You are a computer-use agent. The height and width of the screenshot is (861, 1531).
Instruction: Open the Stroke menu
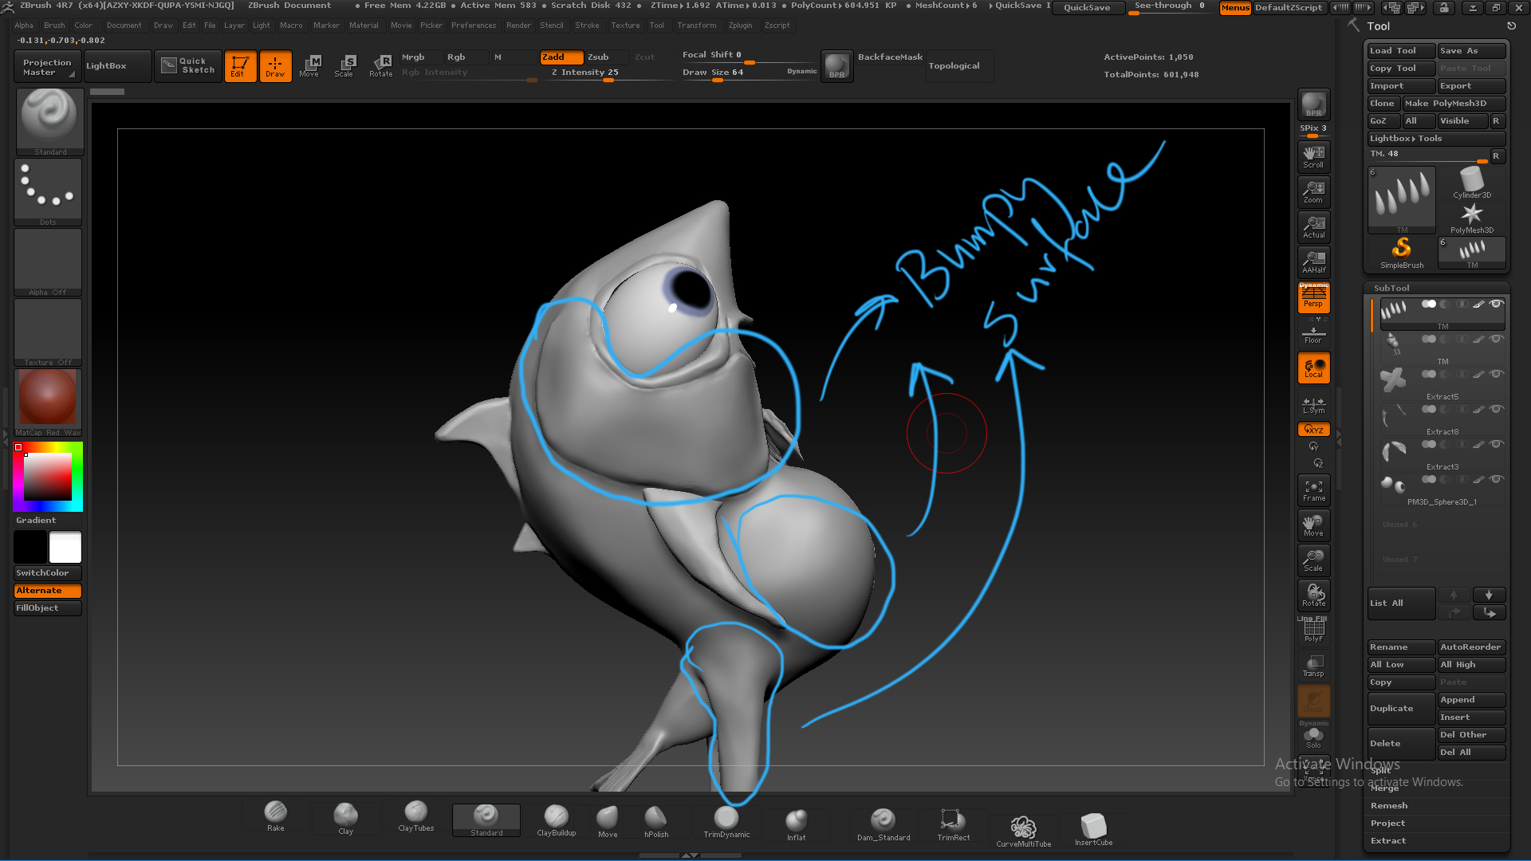point(587,26)
